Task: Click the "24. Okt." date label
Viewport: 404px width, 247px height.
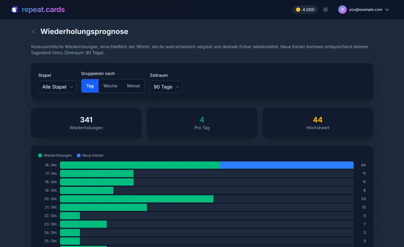Action: [x=51, y=233]
